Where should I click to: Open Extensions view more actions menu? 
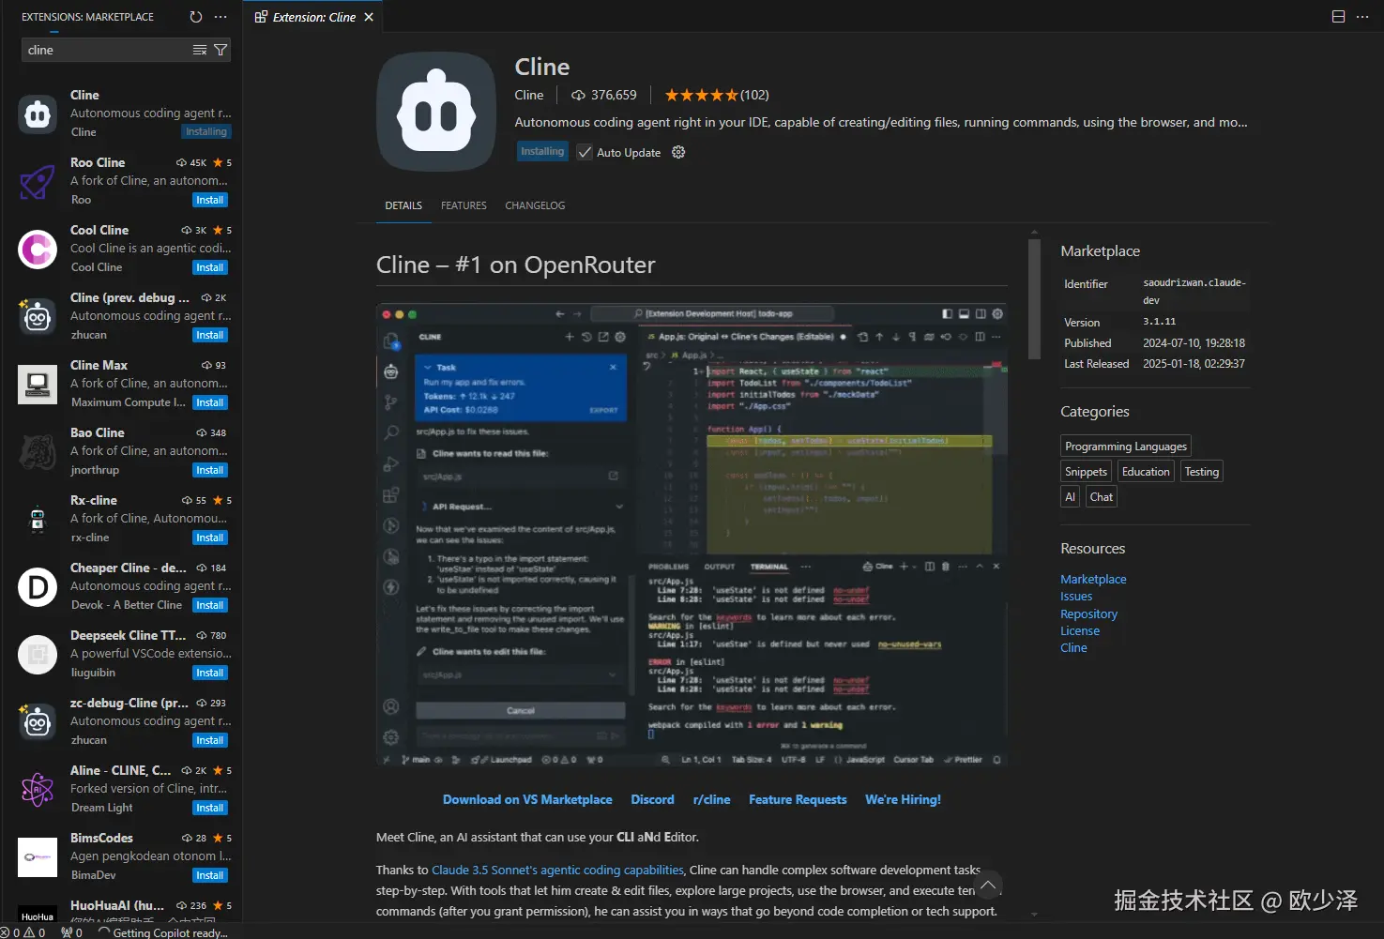tap(221, 17)
